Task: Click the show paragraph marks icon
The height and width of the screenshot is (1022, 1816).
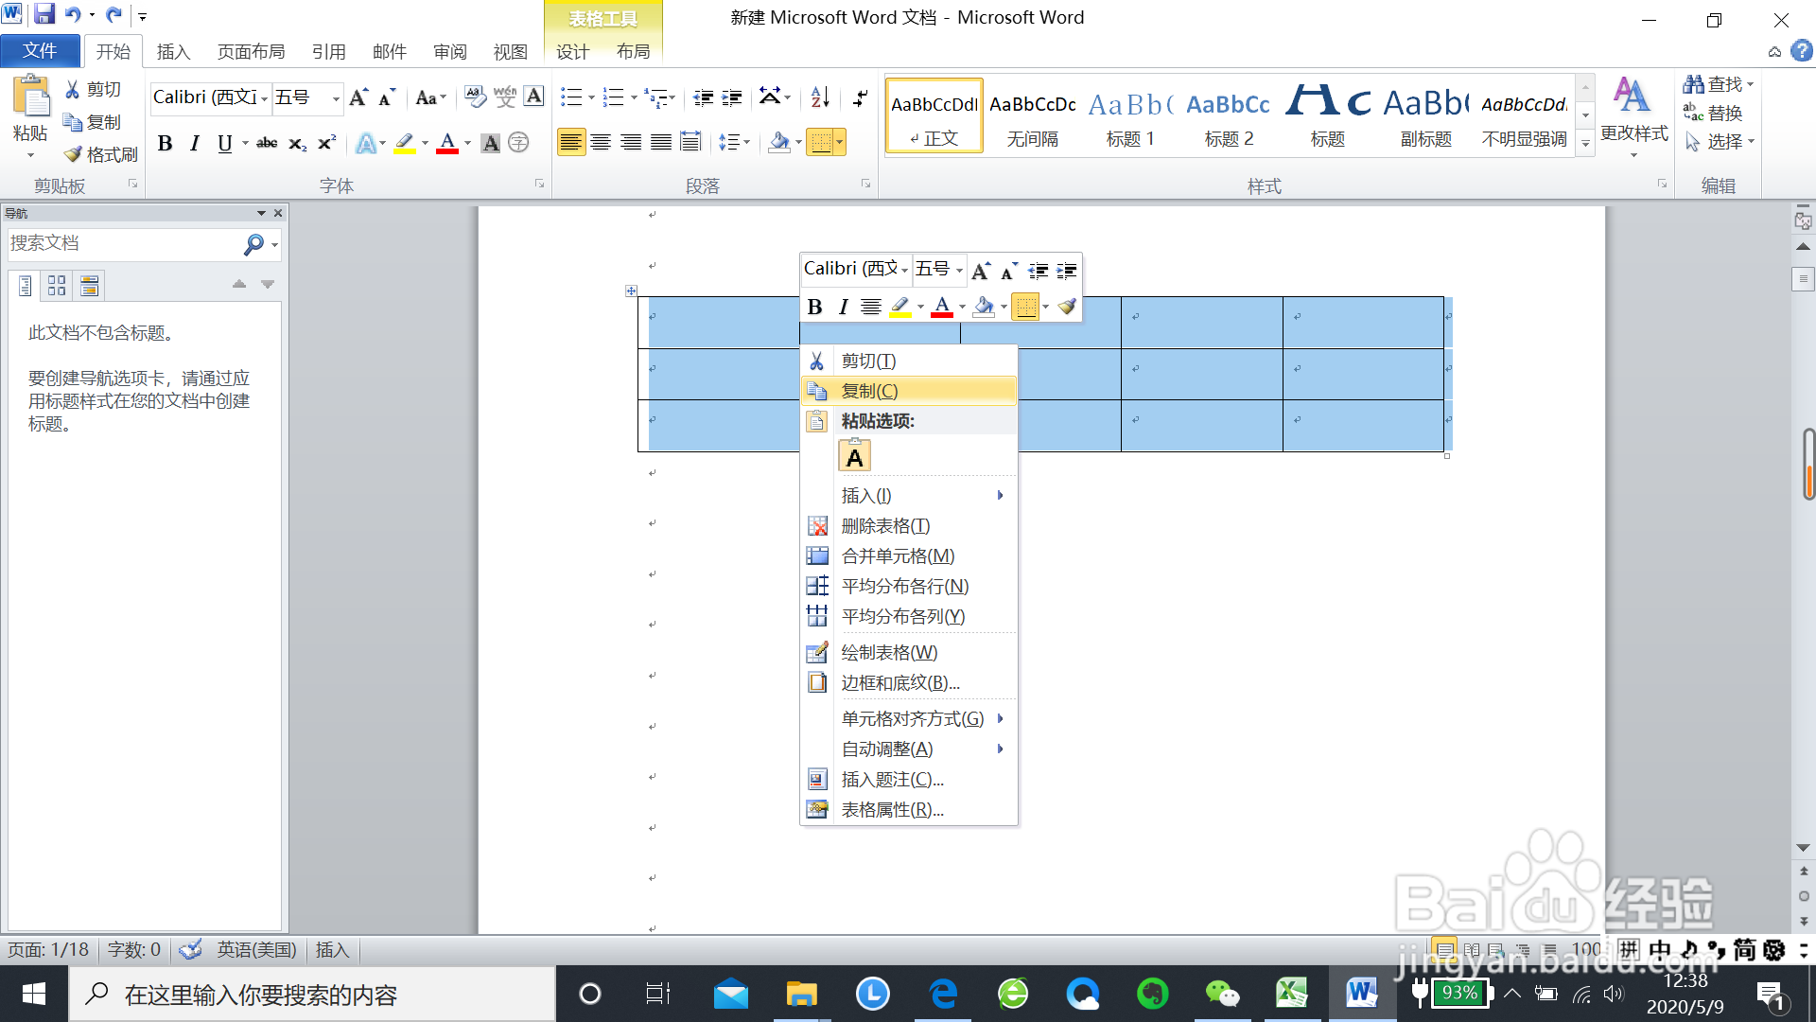Action: click(860, 97)
